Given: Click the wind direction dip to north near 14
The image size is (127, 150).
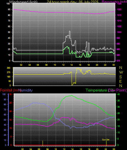Looking at the screenshot, I should point(72,85).
